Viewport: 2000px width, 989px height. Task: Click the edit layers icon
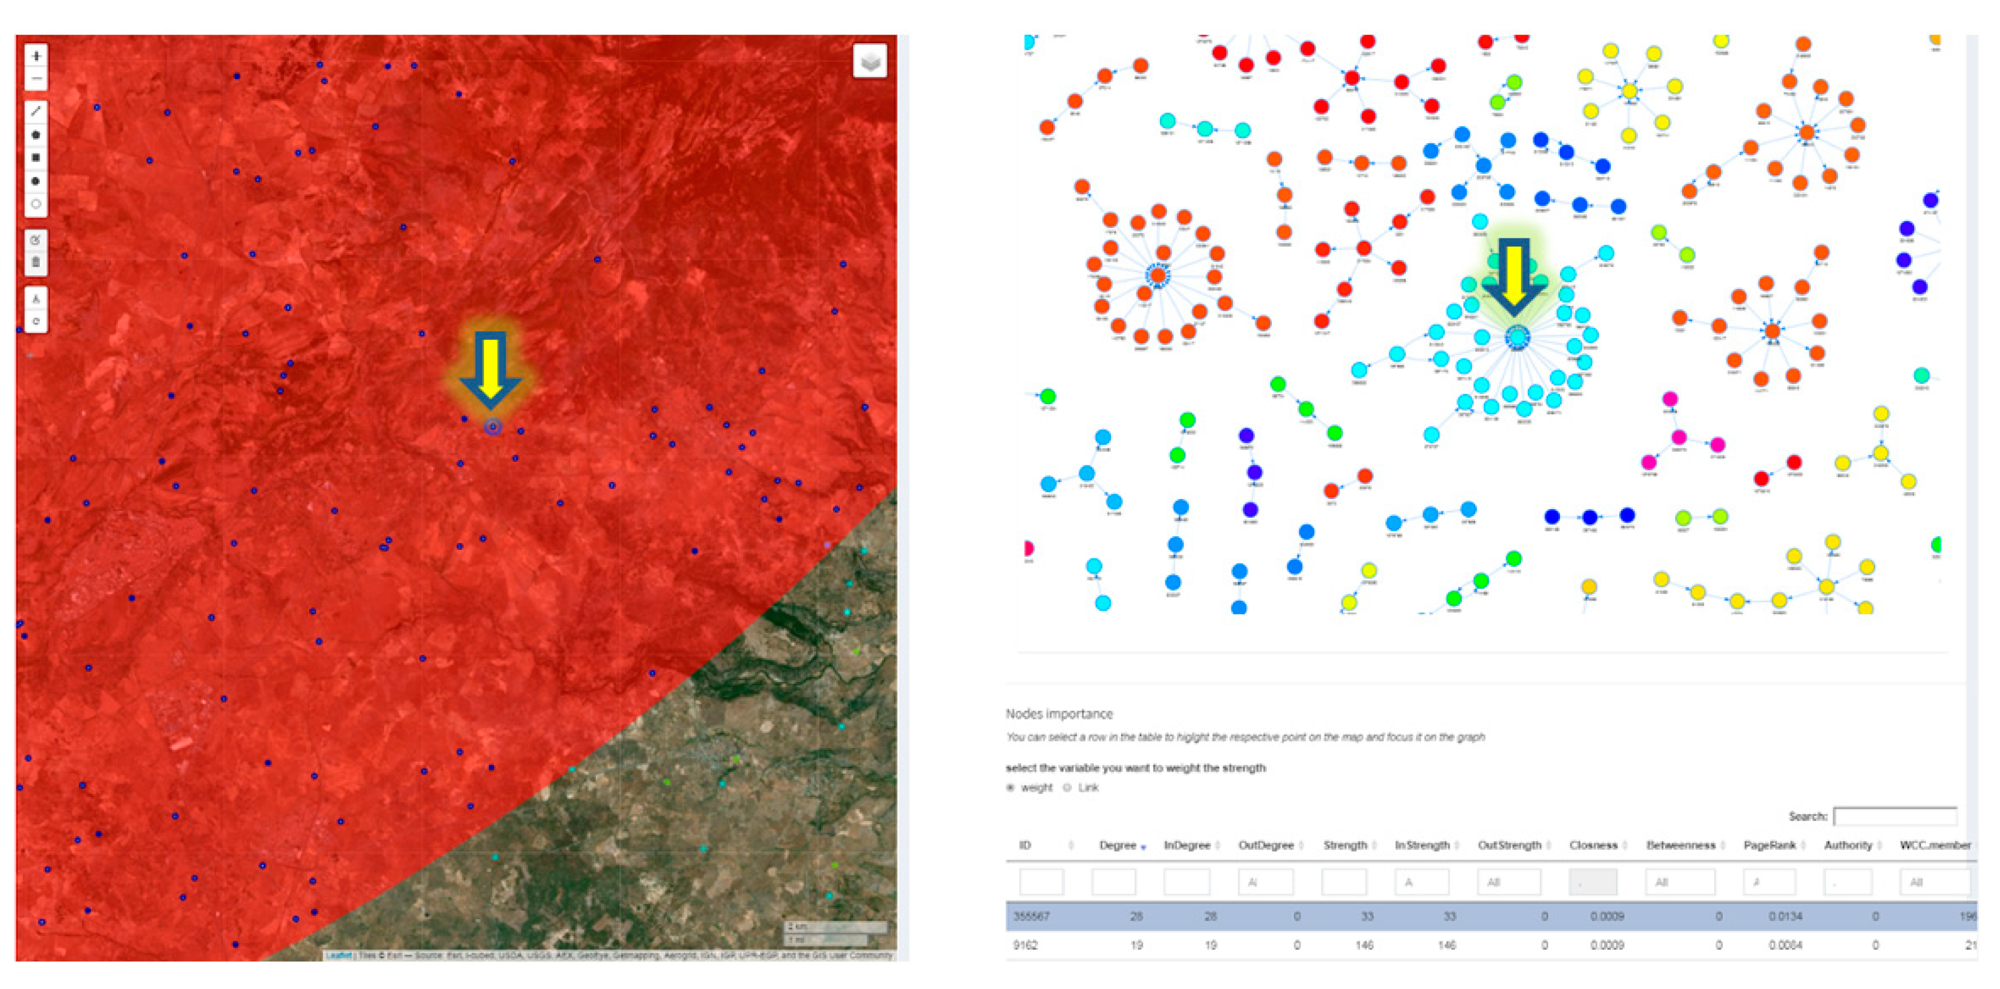pyautogui.click(x=36, y=240)
